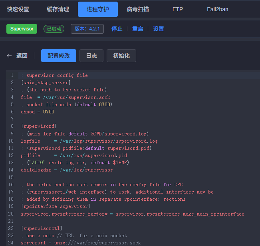
Task: Click the [supervisorctl] section line
Action: click(42, 228)
